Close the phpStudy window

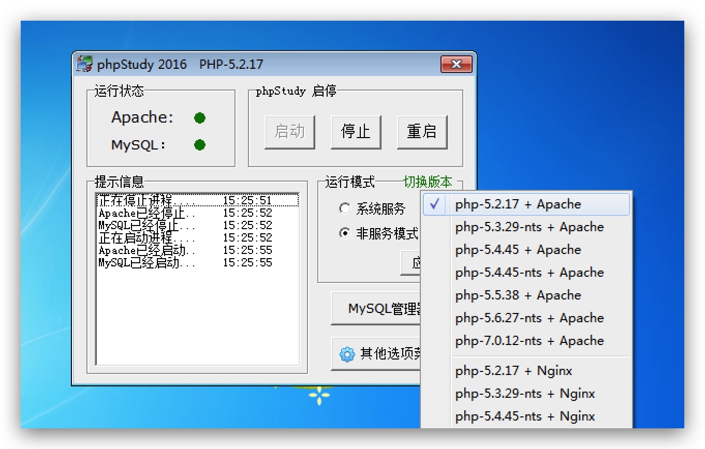point(456,64)
